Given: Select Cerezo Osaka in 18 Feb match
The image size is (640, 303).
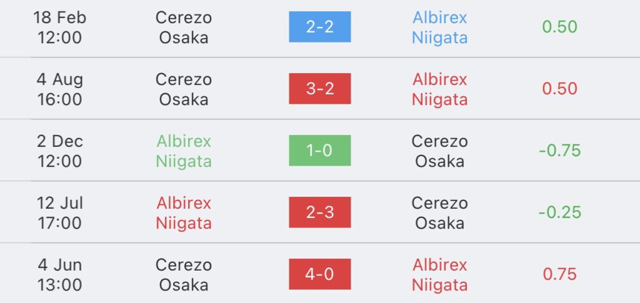Looking at the screenshot, I should point(184,27).
